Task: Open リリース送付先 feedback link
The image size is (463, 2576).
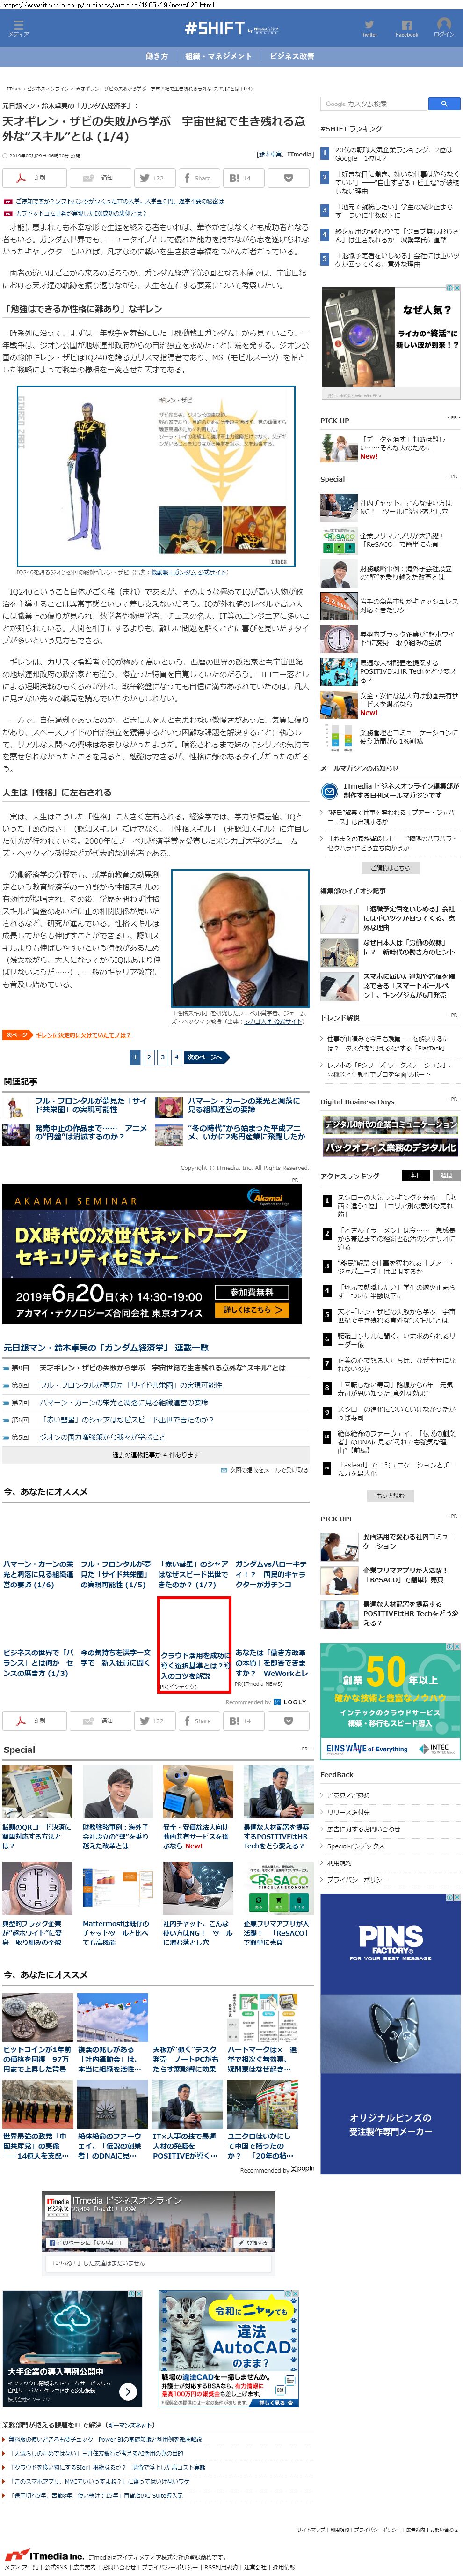Action: [348, 1812]
